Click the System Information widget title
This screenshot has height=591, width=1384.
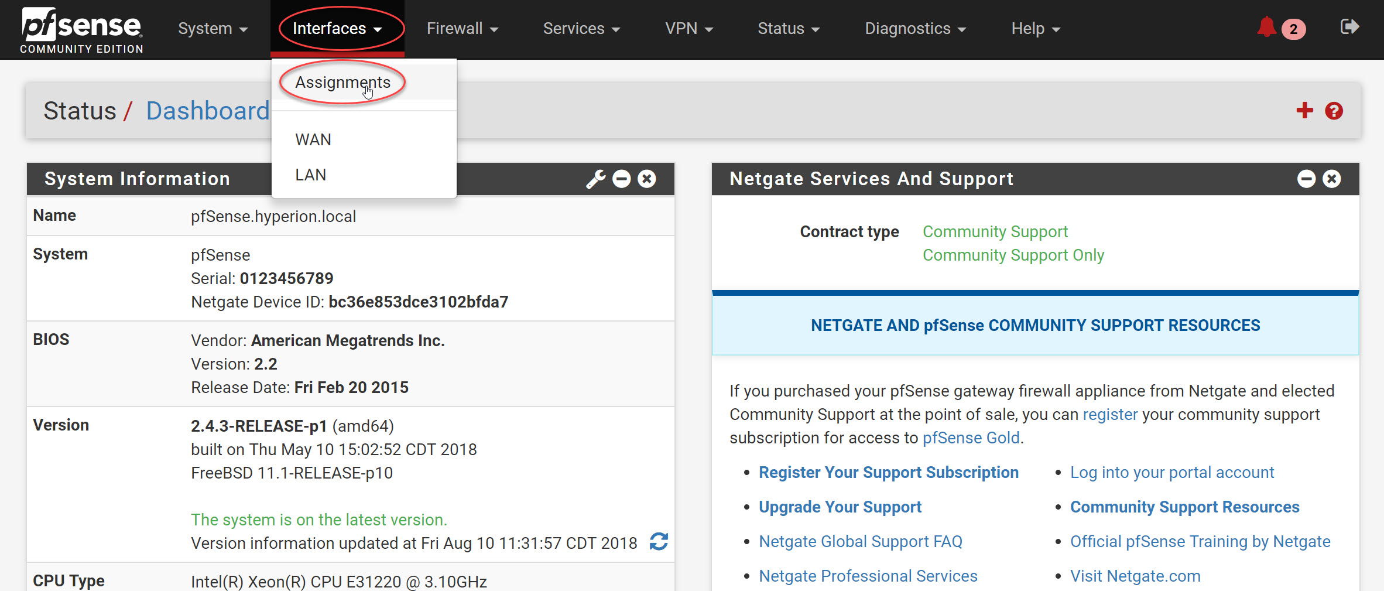point(138,179)
